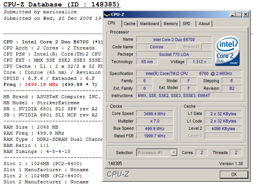Go to the SPD tab
The width and height of the screenshot is (253, 186).
(x=186, y=24)
